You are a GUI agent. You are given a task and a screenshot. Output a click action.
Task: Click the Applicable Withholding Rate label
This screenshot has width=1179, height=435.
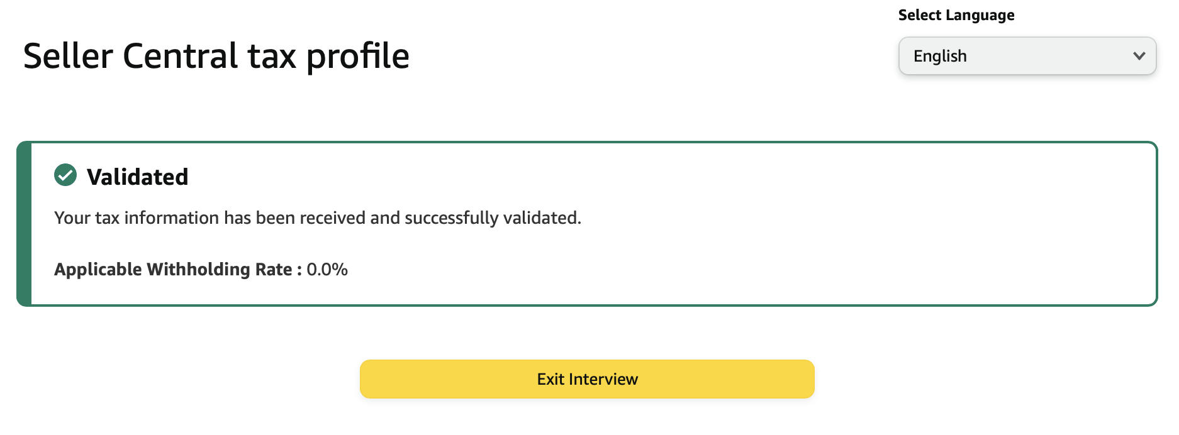click(x=178, y=269)
